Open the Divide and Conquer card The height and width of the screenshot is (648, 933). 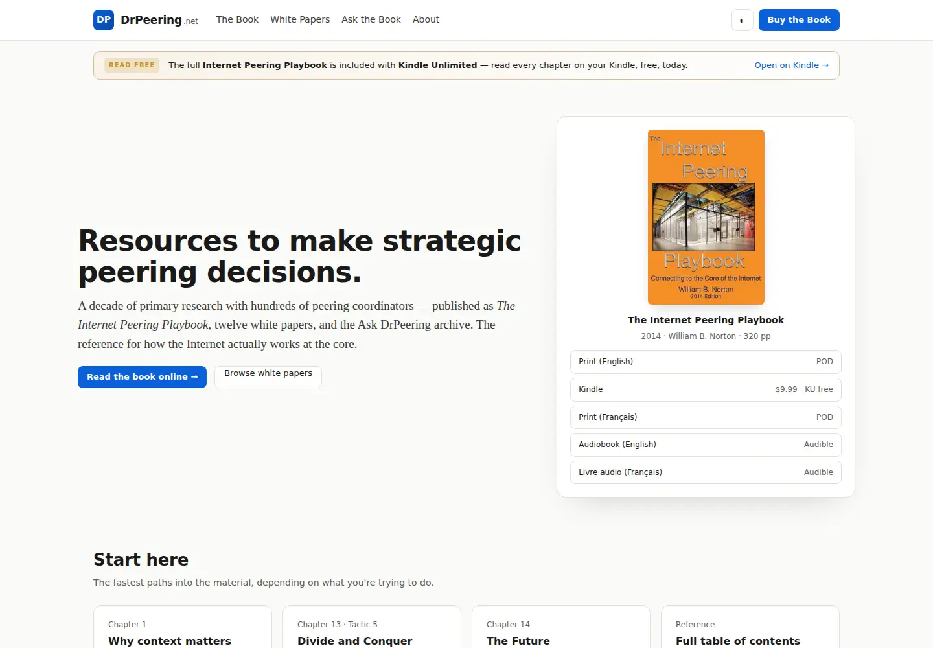372,627
